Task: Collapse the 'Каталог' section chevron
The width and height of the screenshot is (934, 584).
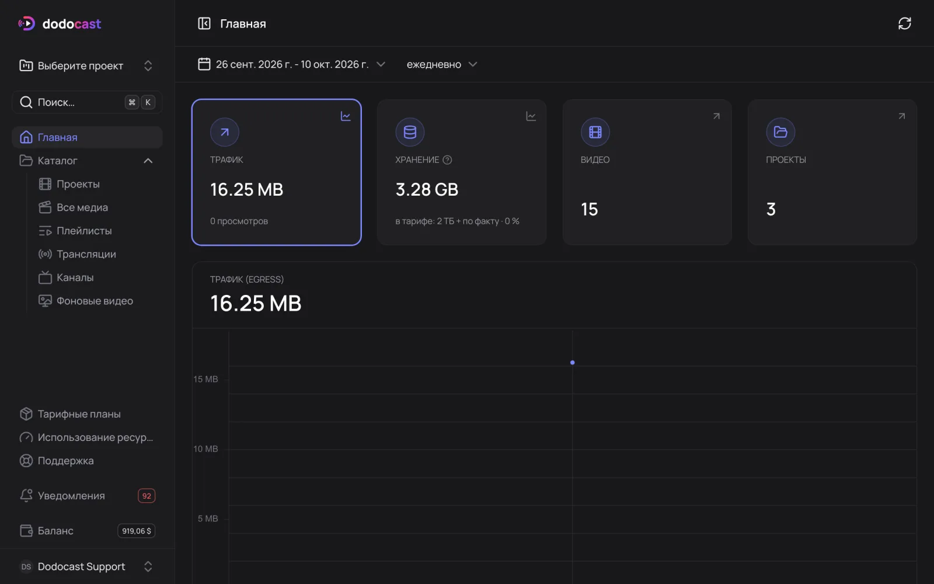Action: point(148,161)
